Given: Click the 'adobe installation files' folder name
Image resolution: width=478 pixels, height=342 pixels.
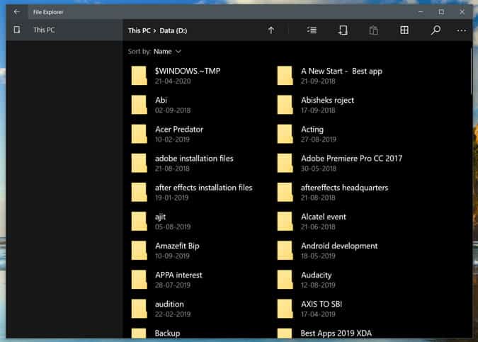Looking at the screenshot, I should pyautogui.click(x=194, y=159).
